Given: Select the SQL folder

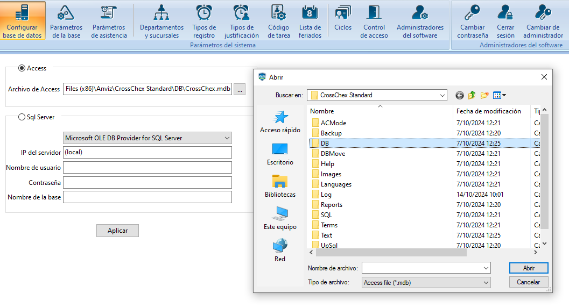Looking at the screenshot, I should click(x=322, y=214).
